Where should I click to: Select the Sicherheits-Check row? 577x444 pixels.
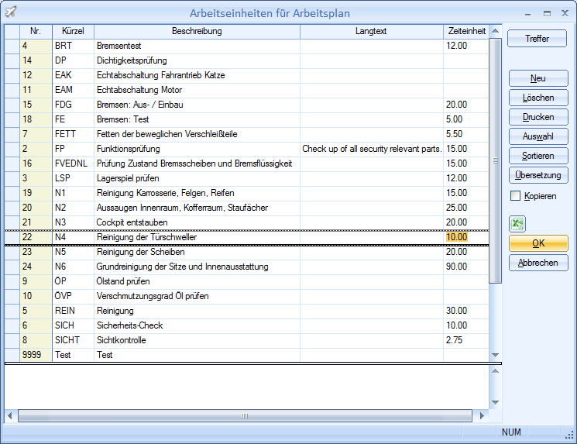pos(246,325)
